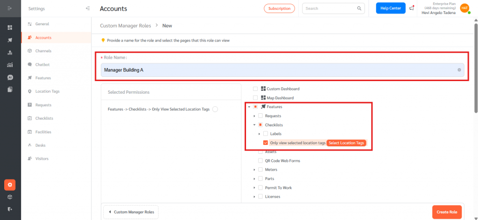The height and width of the screenshot is (220, 478).
Task: Uncheck Only view selected location tags
Action: pos(266,143)
